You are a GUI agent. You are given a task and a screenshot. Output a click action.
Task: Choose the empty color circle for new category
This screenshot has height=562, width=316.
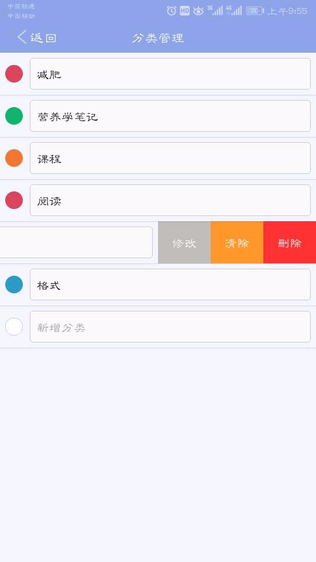[x=14, y=327]
